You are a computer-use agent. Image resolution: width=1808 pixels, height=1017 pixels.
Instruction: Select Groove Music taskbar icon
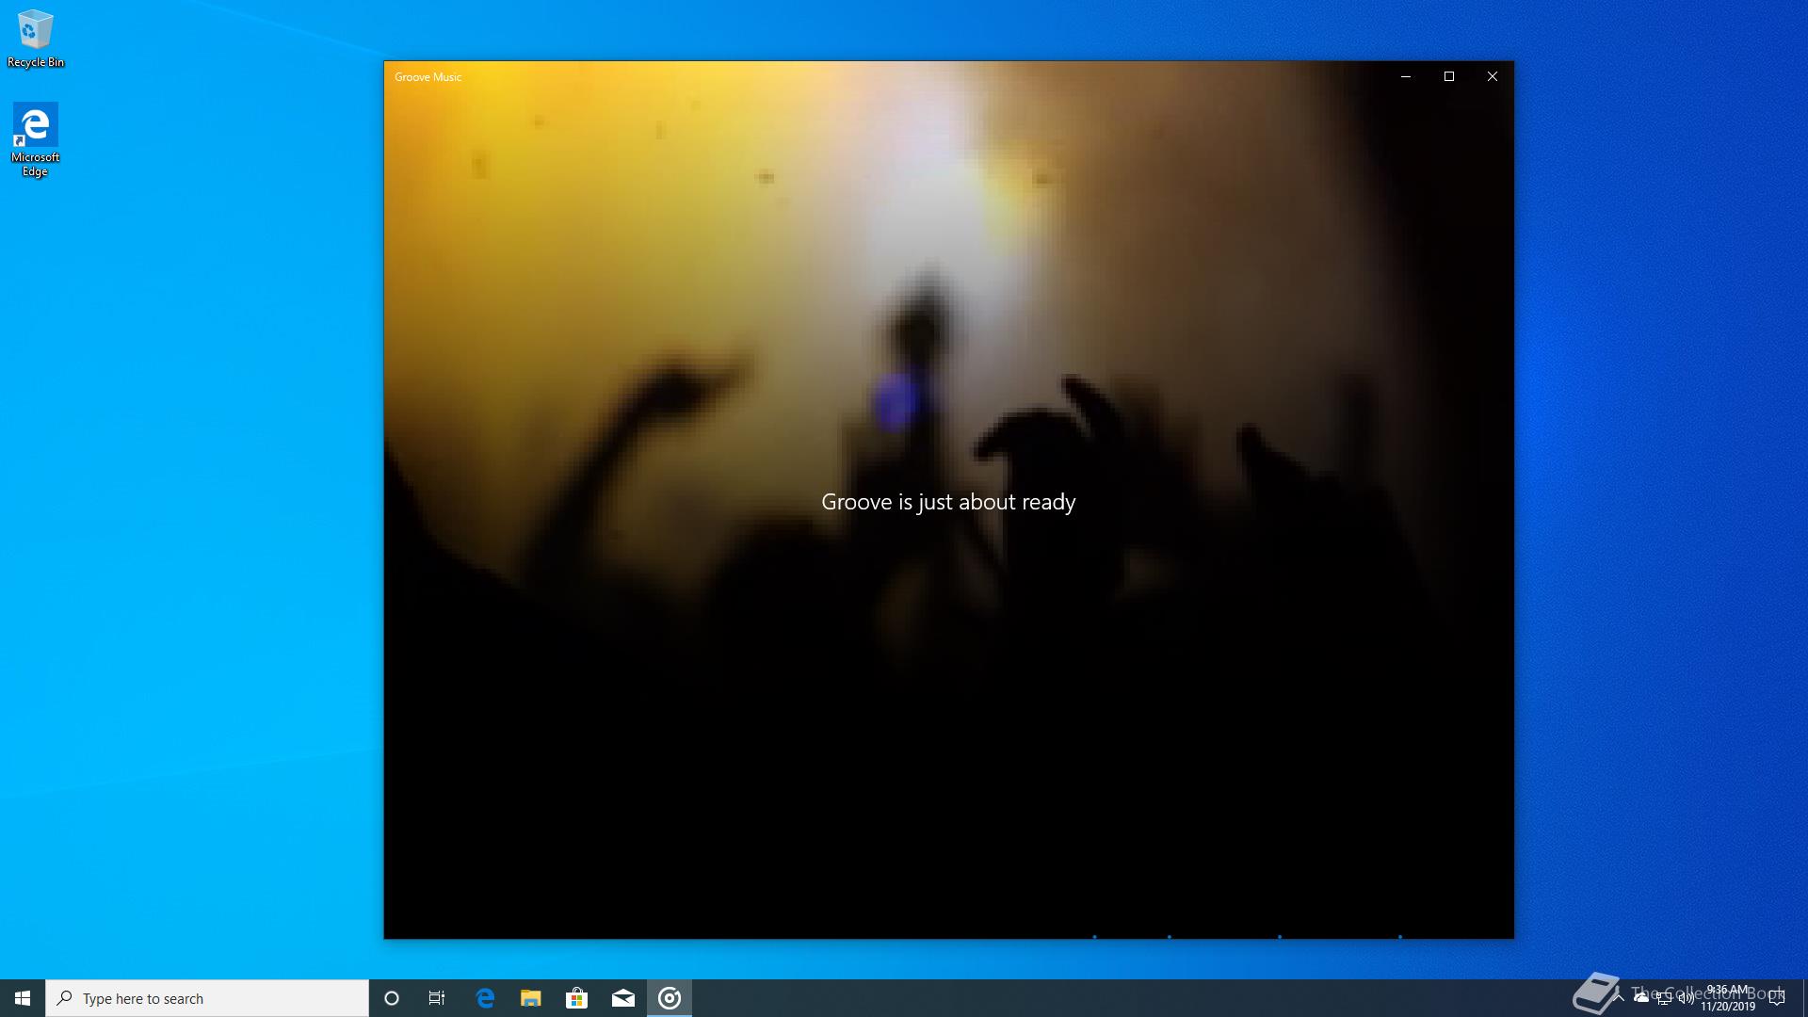670,998
